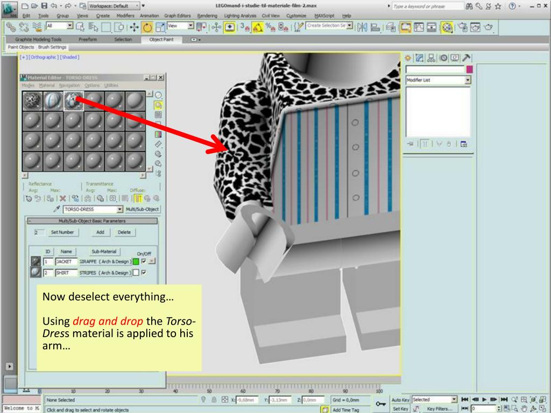Choose the Select and Scale tool
The height and width of the screenshot is (413, 551).
click(160, 27)
